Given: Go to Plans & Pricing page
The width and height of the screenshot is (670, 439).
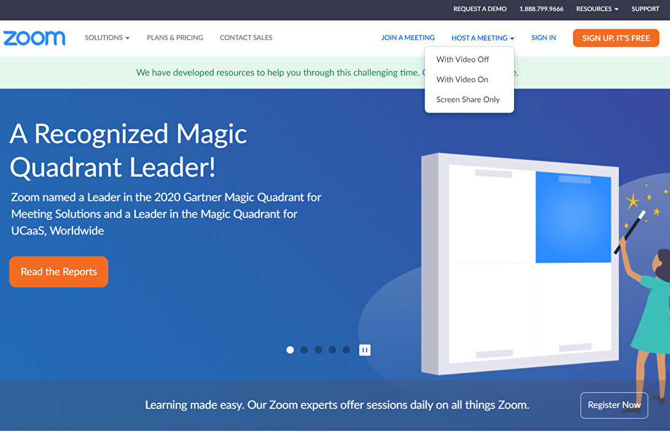Looking at the screenshot, I should coord(175,38).
